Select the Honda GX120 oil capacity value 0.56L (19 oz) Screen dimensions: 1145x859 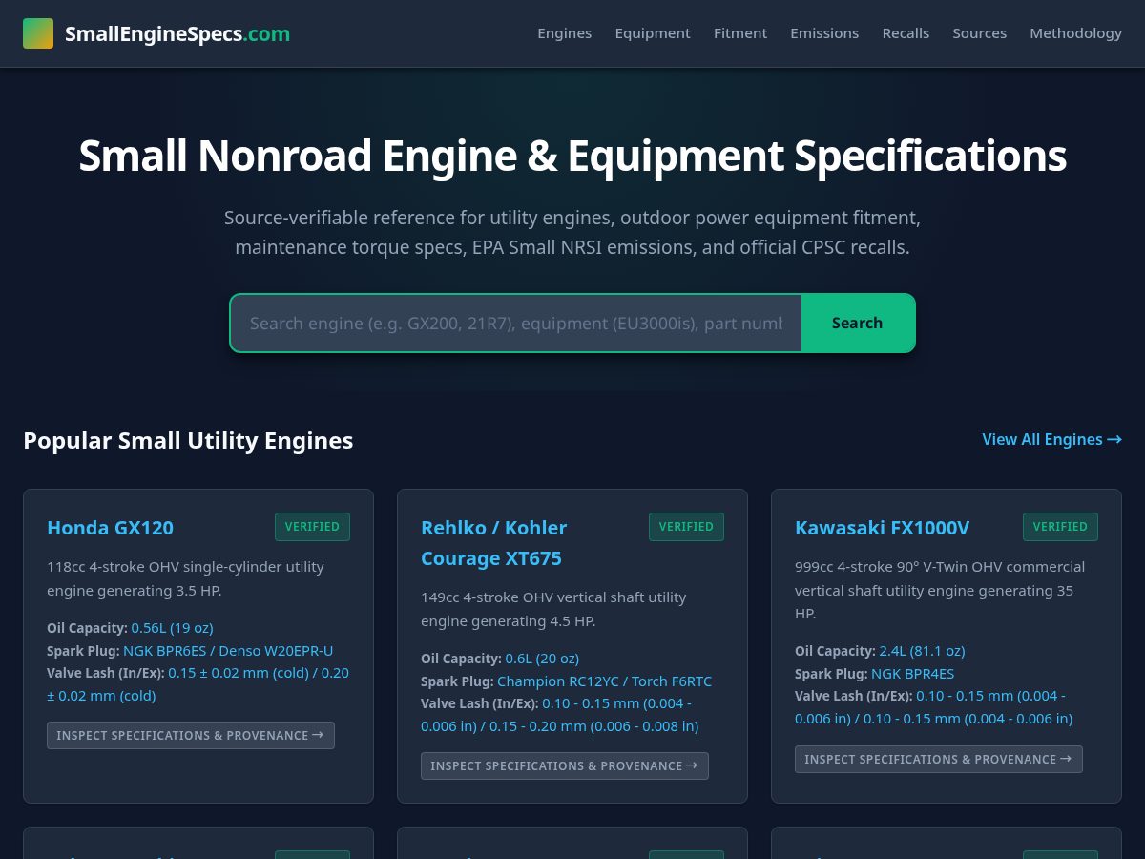(x=173, y=628)
